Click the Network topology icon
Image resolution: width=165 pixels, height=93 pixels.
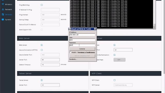point(3,9)
